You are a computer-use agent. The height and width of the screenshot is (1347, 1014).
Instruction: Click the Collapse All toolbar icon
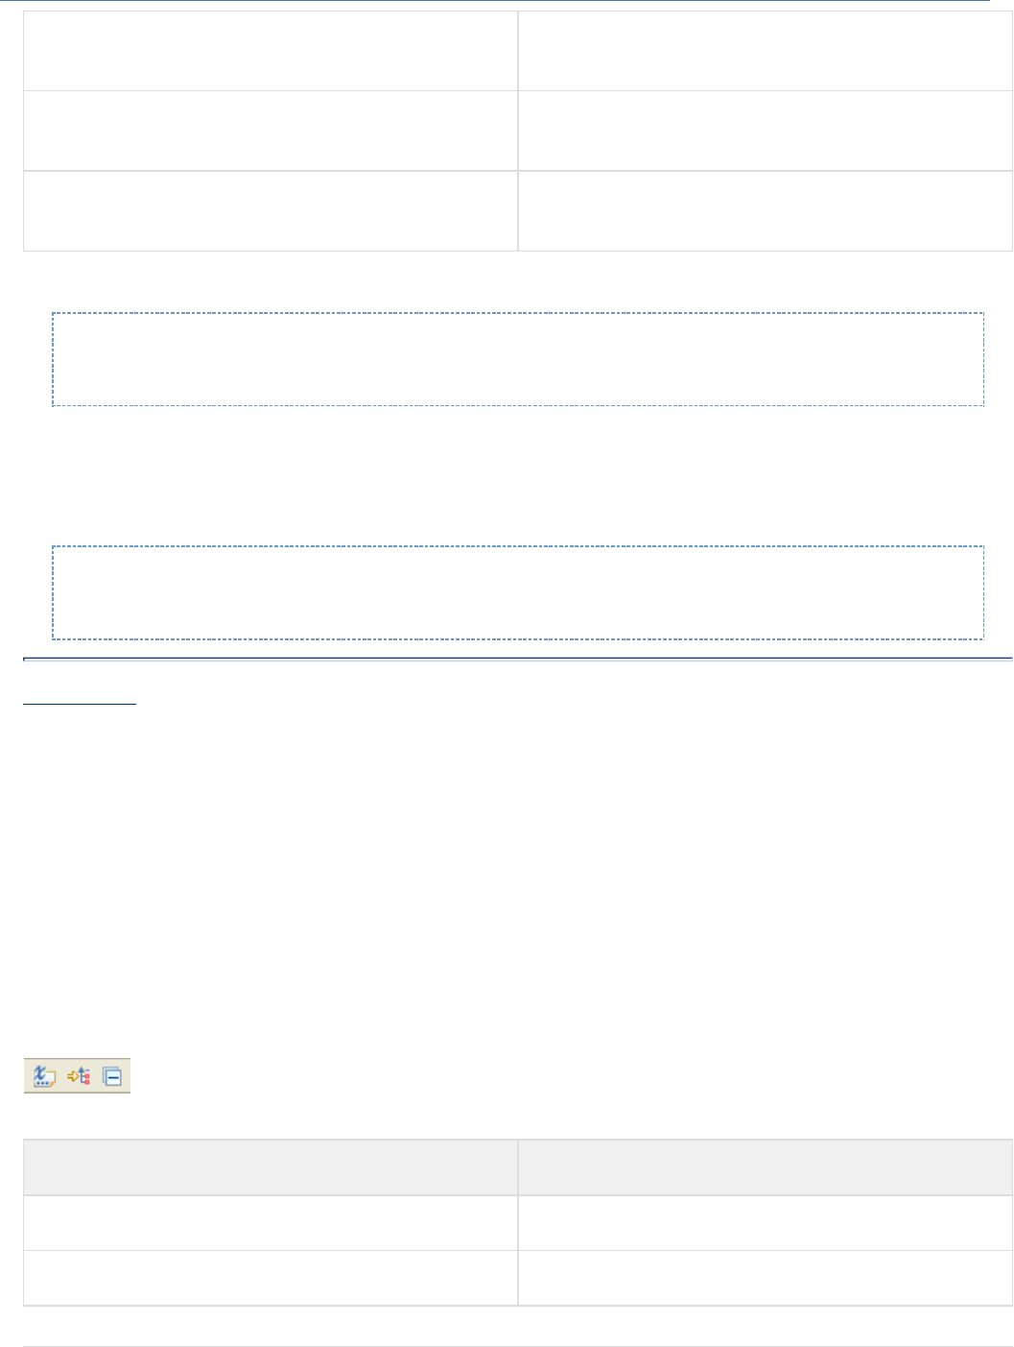tap(112, 1077)
